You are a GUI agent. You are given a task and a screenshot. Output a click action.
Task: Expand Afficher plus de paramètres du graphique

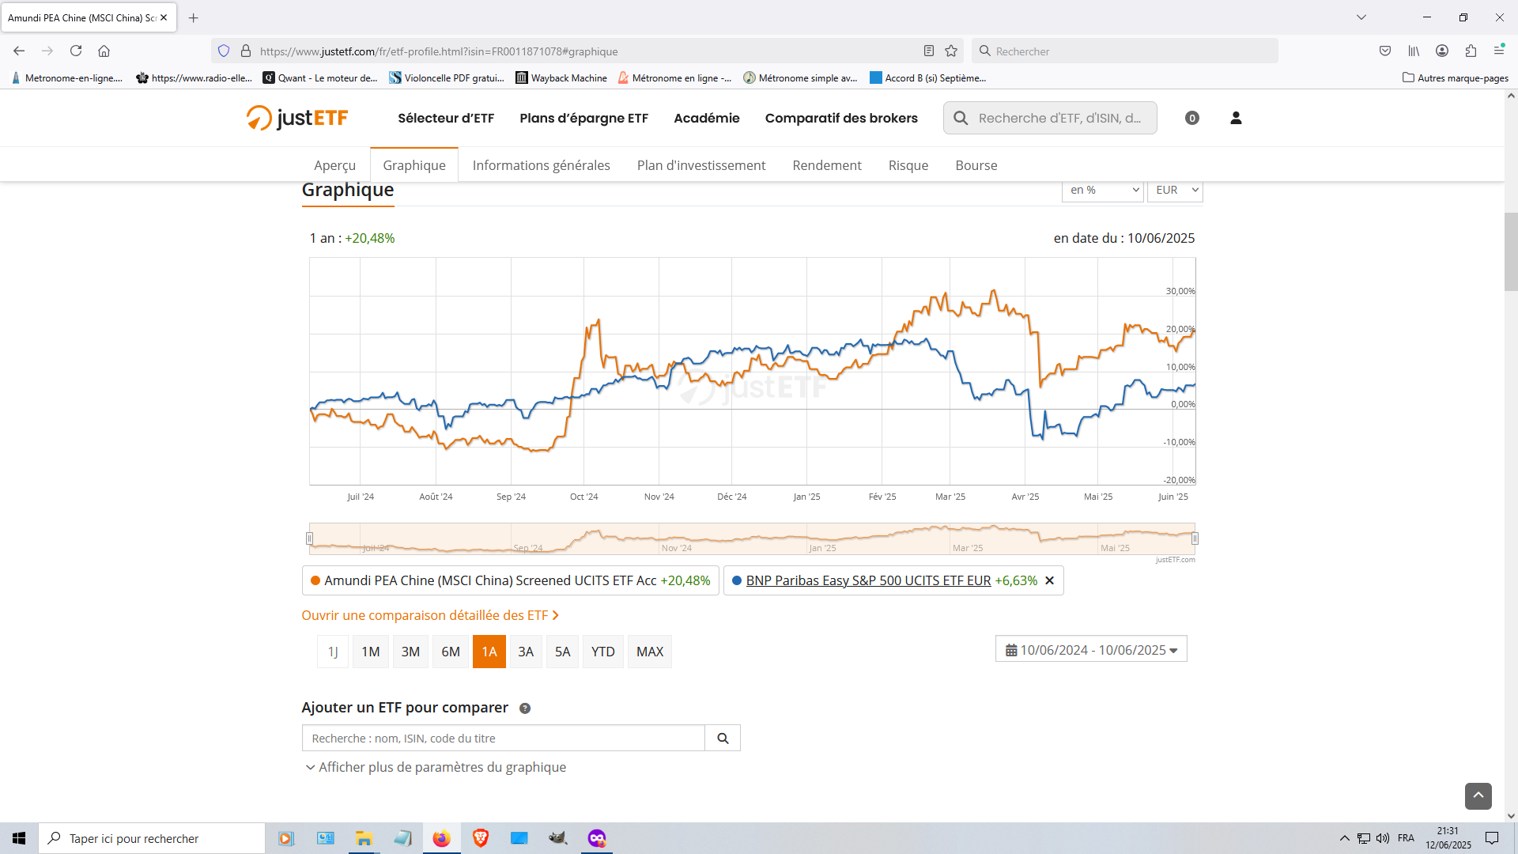pos(436,767)
